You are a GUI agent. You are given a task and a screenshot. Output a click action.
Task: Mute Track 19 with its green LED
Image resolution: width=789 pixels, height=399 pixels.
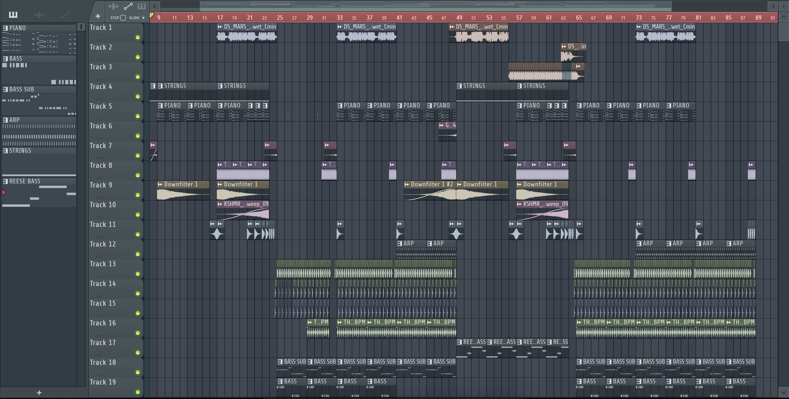(138, 392)
